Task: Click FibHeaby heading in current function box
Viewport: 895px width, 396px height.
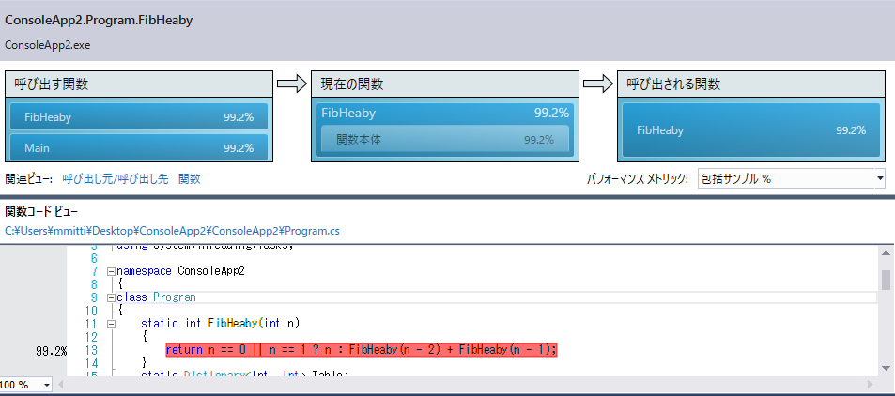Action: [x=348, y=113]
